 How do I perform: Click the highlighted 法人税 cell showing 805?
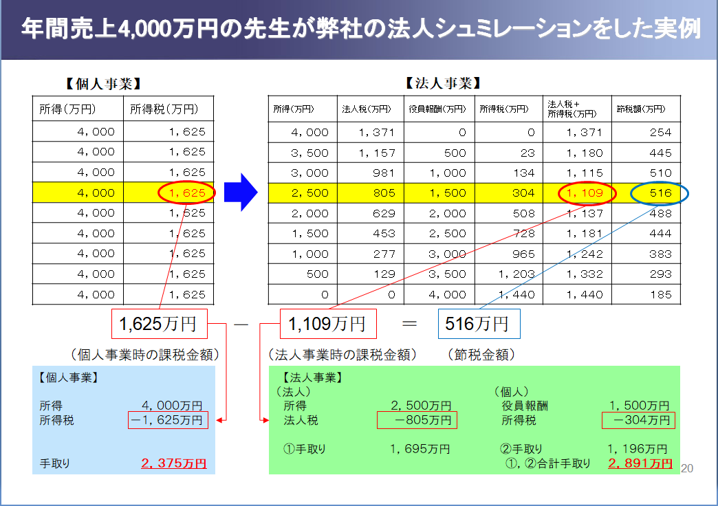pos(371,193)
